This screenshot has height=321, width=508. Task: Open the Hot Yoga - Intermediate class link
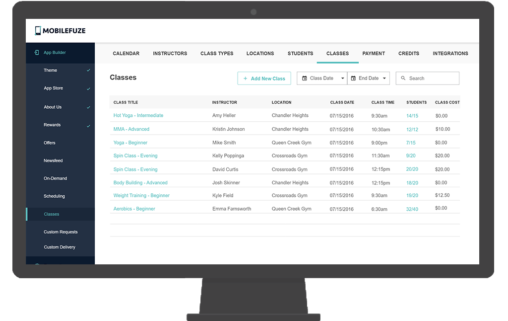pyautogui.click(x=138, y=115)
